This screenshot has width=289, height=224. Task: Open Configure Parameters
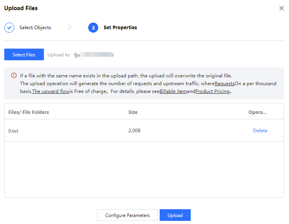127,215
